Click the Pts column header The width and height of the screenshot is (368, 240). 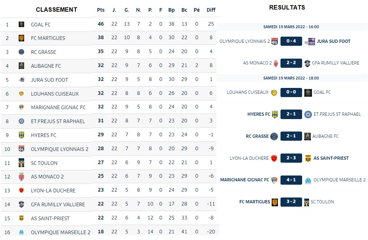(101, 10)
